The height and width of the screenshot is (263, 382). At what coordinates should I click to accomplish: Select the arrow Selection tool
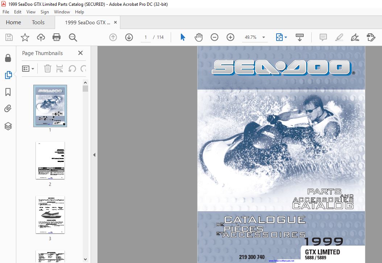click(x=183, y=37)
